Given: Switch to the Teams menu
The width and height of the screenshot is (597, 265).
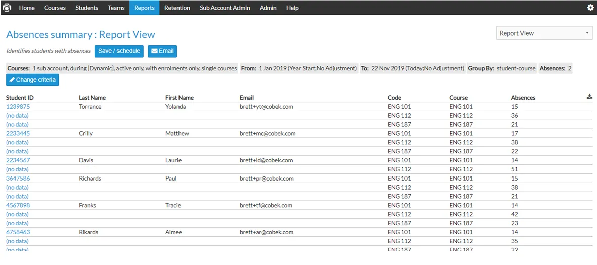Looking at the screenshot, I should (x=116, y=8).
